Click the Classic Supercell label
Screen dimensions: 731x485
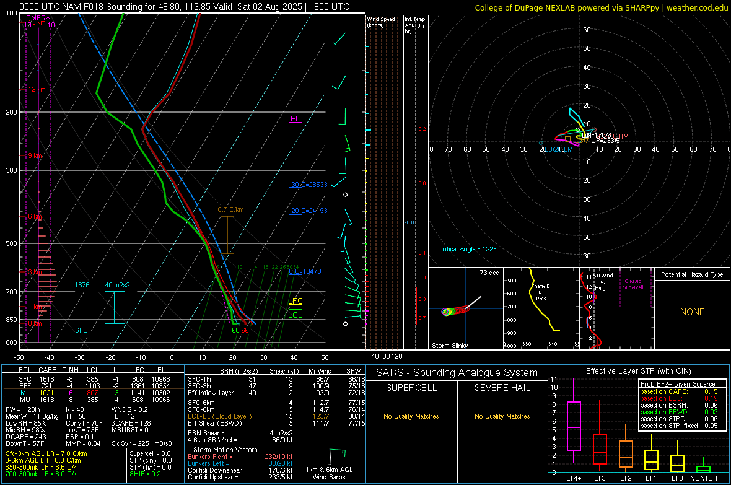pos(633,284)
